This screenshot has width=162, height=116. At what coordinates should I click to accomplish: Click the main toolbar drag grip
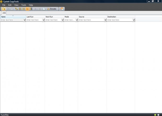(1, 9)
